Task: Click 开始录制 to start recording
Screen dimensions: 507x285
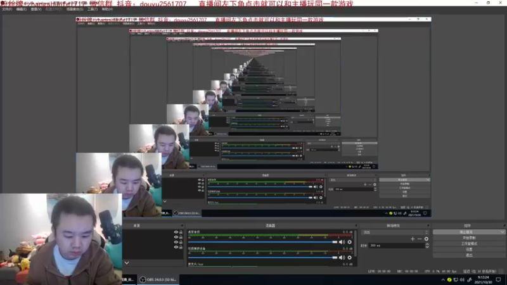Action: (x=469, y=238)
